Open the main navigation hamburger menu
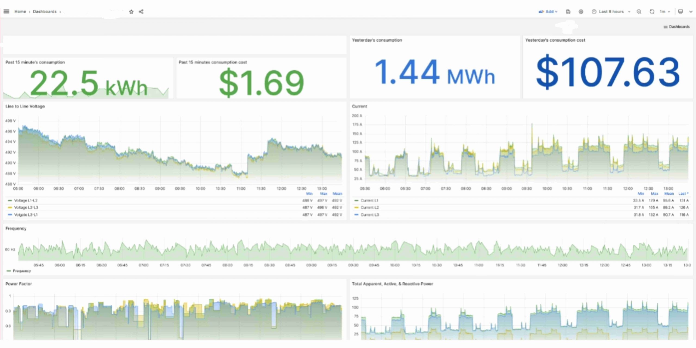The height and width of the screenshot is (348, 696). (6, 11)
